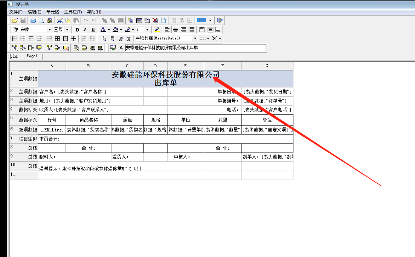Click the paint bucket fill color icon

tap(115, 30)
